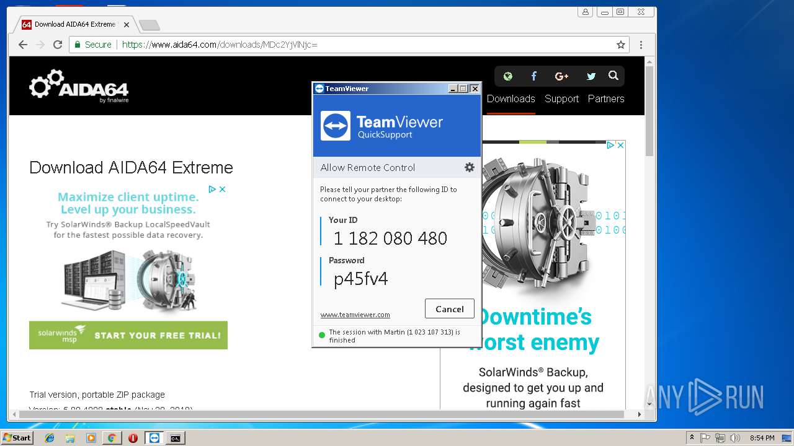Go back in Chrome browser

pos(23,45)
